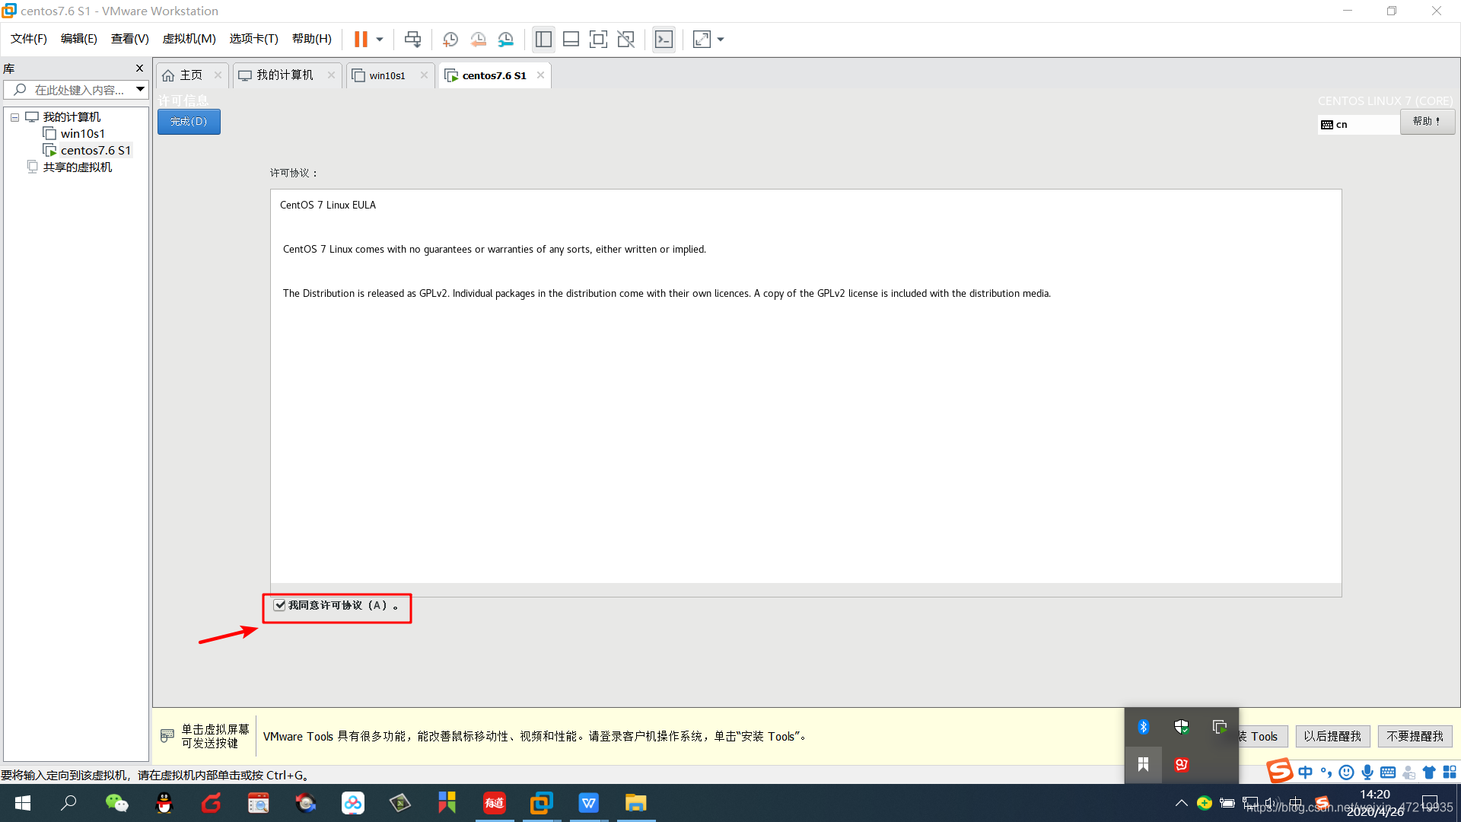
Task: Open the notification center icon
Action: (1431, 803)
